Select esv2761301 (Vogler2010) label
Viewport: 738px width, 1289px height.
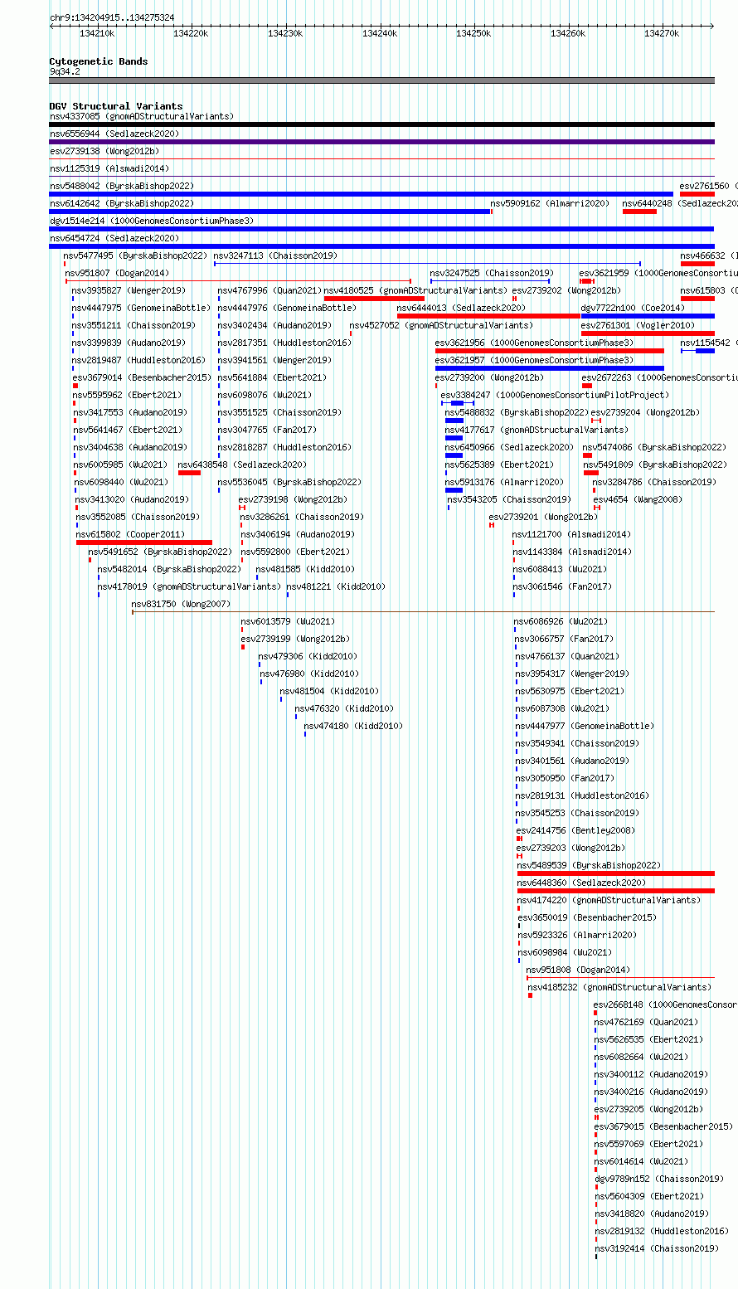point(638,325)
